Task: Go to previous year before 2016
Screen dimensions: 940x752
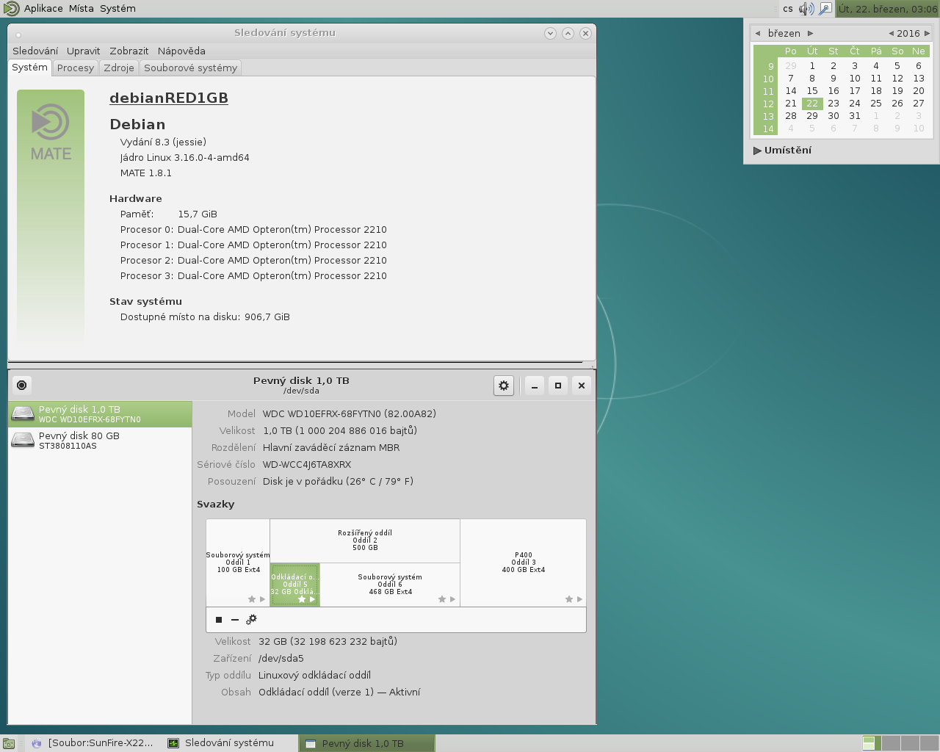Action: point(891,33)
